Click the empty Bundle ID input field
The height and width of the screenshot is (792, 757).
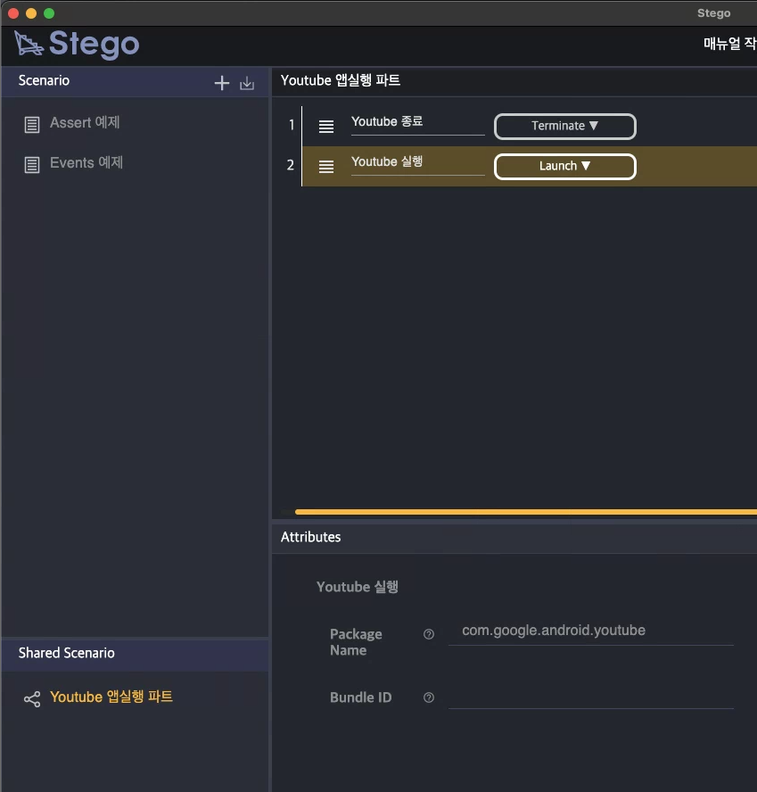point(590,697)
